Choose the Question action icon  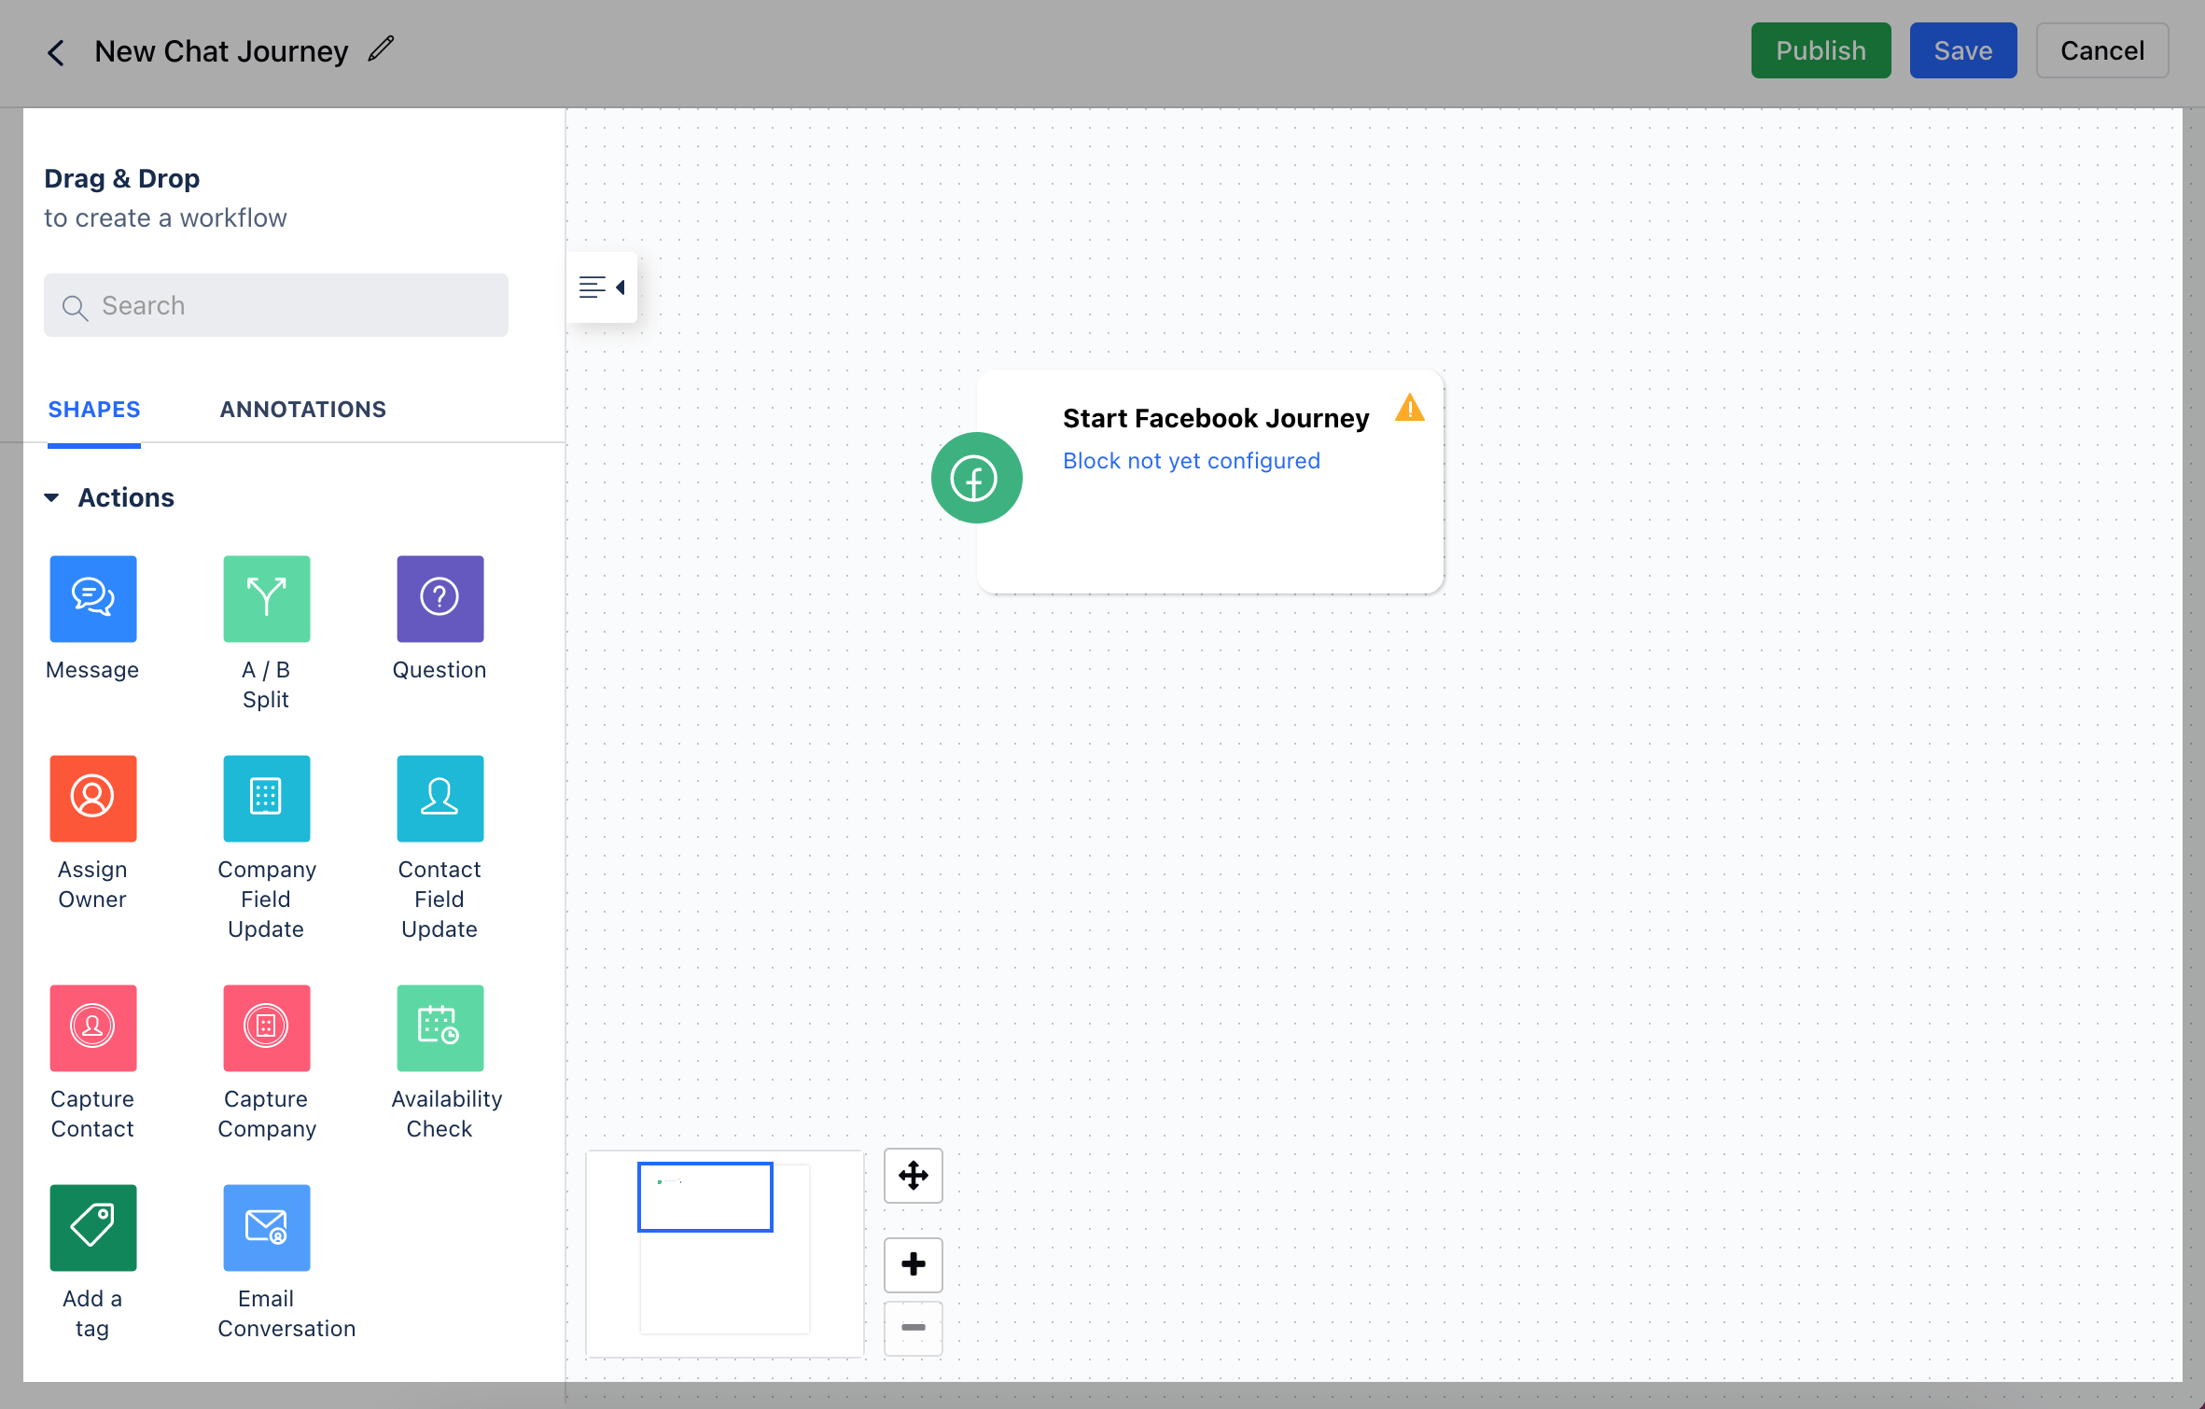440,599
